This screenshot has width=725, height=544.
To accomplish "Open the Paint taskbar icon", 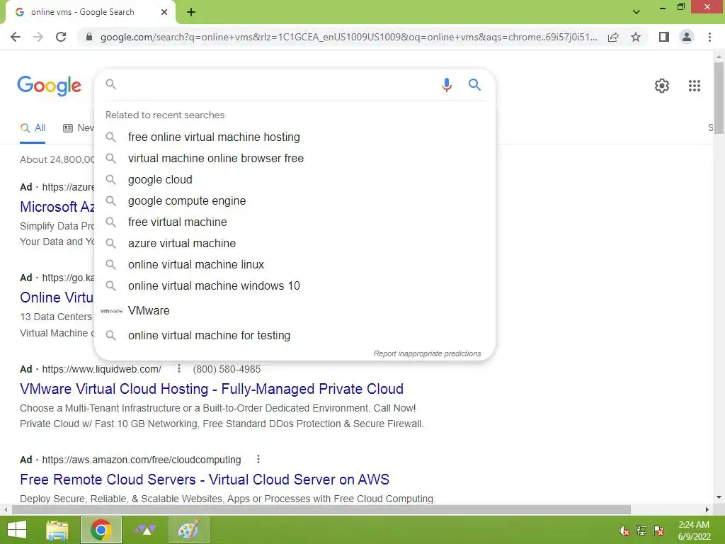I will click(x=188, y=530).
